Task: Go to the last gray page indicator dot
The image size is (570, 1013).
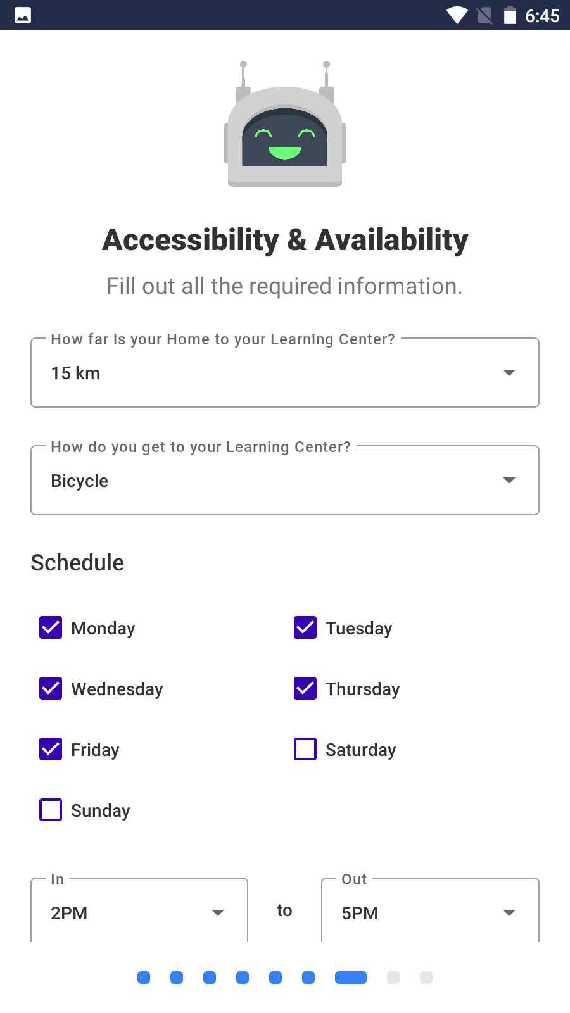Action: pyautogui.click(x=426, y=978)
